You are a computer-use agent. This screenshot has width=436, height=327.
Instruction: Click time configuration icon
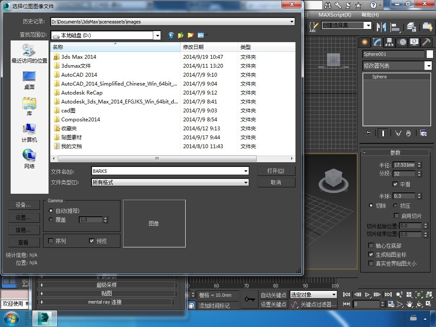point(391,304)
